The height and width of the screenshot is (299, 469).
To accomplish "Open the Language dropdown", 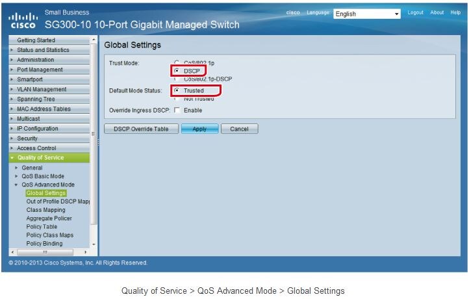I will (x=368, y=14).
